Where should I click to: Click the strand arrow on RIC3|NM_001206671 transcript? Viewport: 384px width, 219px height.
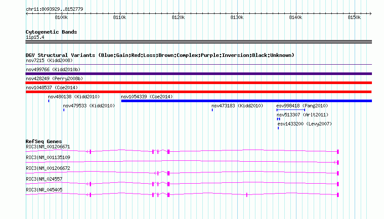[x=88, y=152]
